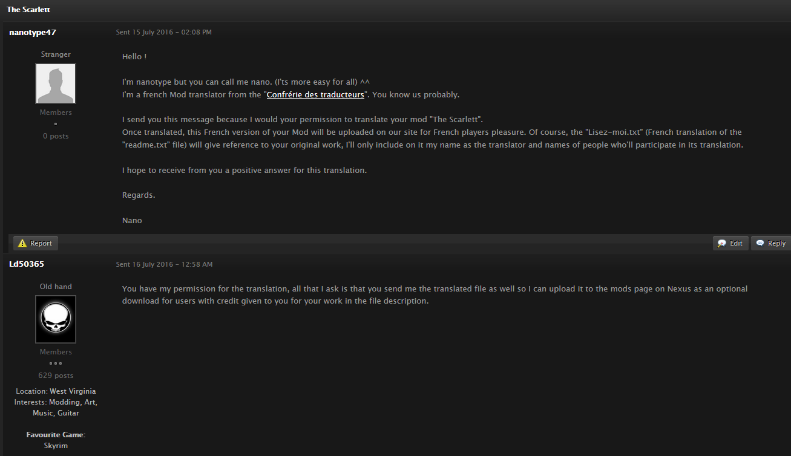791x456 pixels.
Task: Click the 0 posts count
Action: [x=56, y=136]
